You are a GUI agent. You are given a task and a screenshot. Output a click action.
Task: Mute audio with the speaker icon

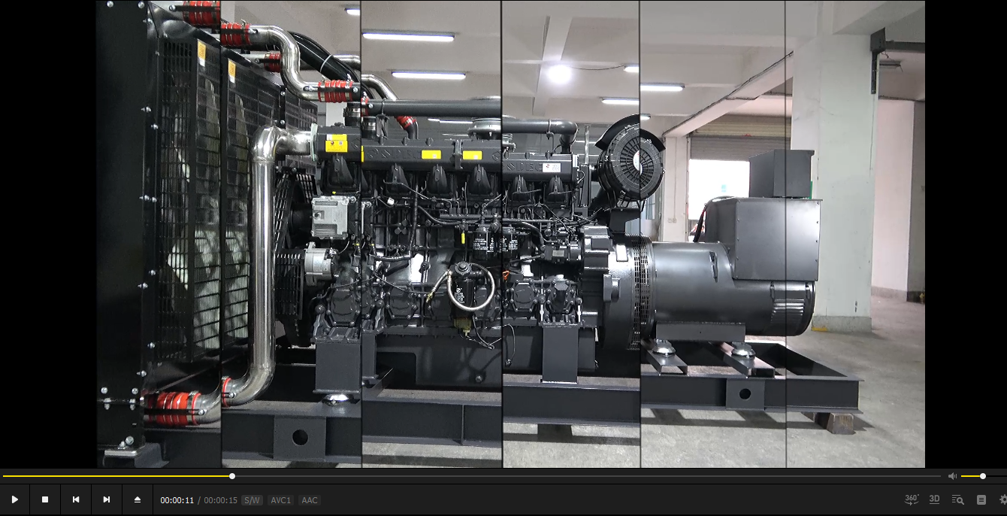(x=952, y=476)
